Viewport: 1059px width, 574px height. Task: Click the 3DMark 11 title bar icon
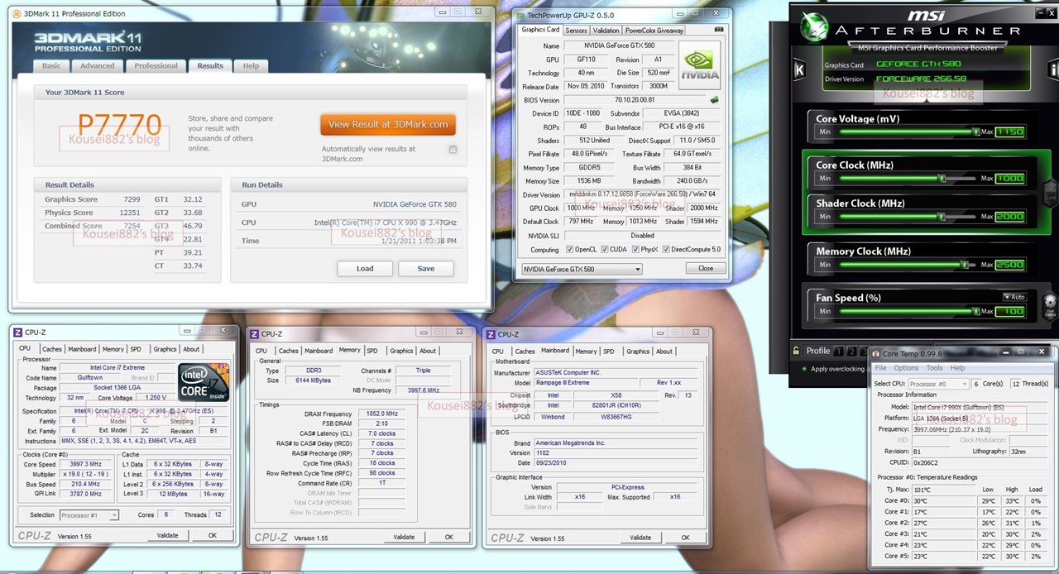(17, 12)
